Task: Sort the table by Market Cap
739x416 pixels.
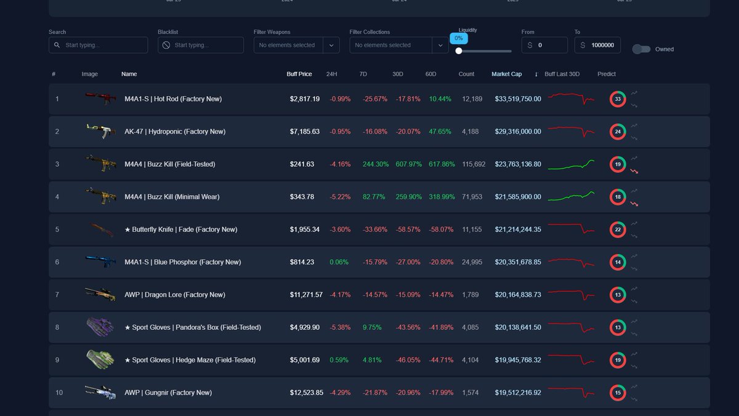Action: point(506,74)
